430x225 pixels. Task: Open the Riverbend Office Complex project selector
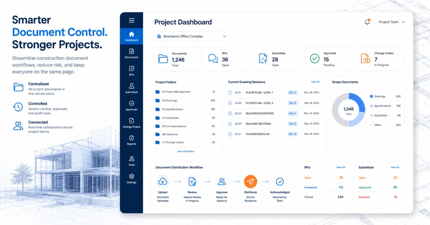192,36
